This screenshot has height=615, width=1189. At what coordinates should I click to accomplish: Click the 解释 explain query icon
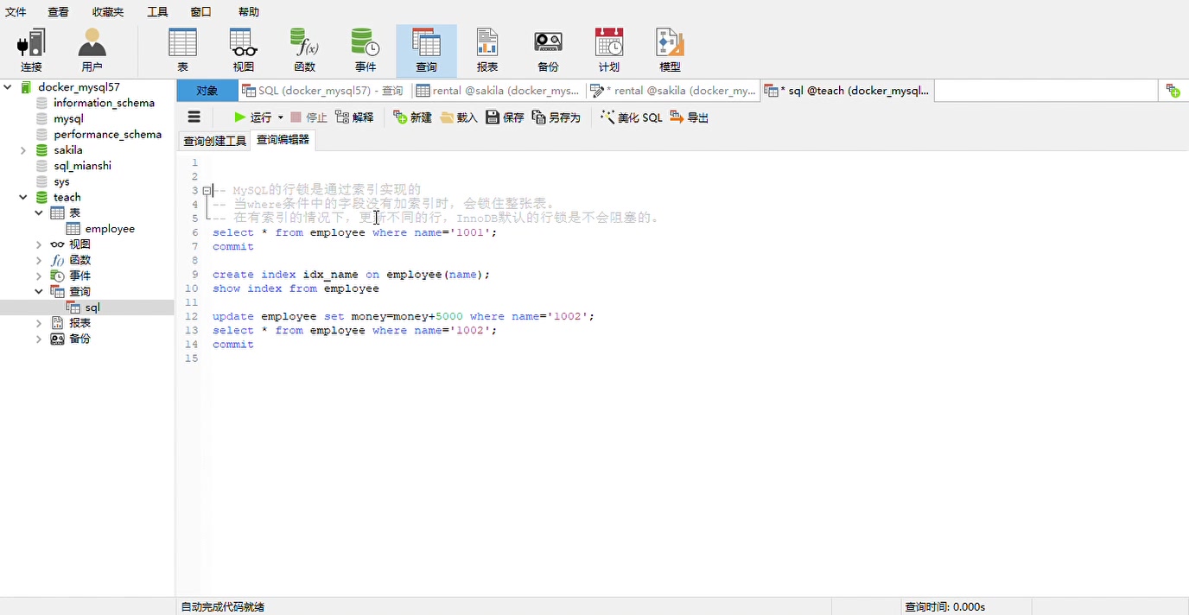point(355,117)
